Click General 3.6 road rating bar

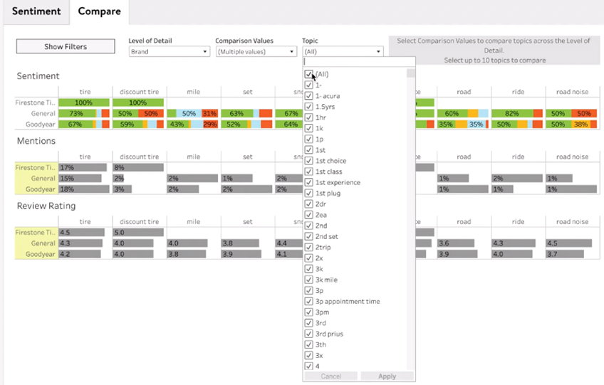(456, 243)
